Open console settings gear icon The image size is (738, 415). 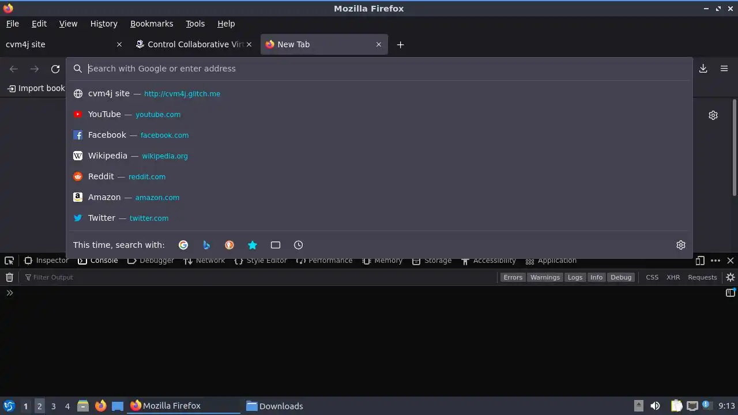click(x=731, y=277)
